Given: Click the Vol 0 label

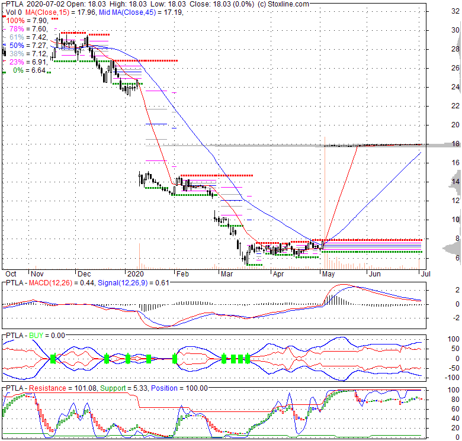Looking at the screenshot, I should tap(14, 12).
